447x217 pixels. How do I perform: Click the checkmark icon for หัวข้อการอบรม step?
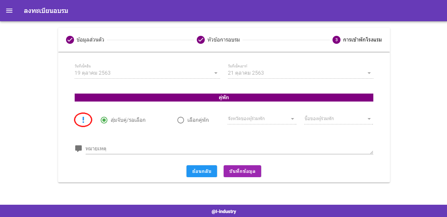click(201, 39)
